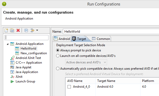The image size is (159, 96).
Task: Select Java Applet in tree
Action: (23, 67)
